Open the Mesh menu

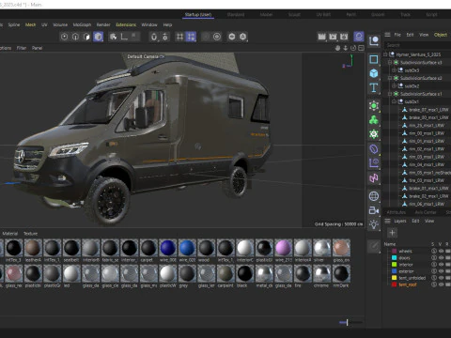pos(30,24)
